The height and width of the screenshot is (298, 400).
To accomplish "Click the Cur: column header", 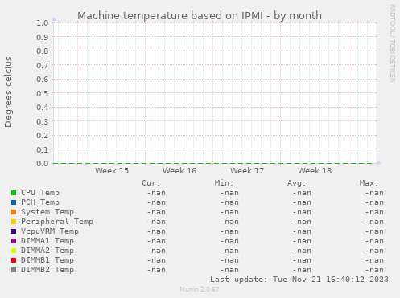I will tap(151, 183).
